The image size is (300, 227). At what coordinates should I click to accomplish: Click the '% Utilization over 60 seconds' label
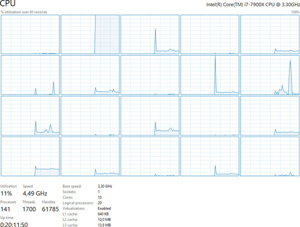point(24,12)
